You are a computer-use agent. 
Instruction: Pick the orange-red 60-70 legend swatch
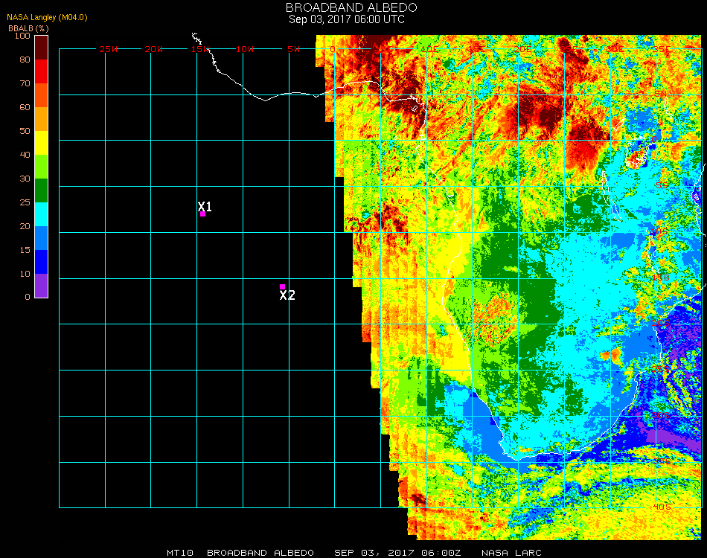(42, 95)
